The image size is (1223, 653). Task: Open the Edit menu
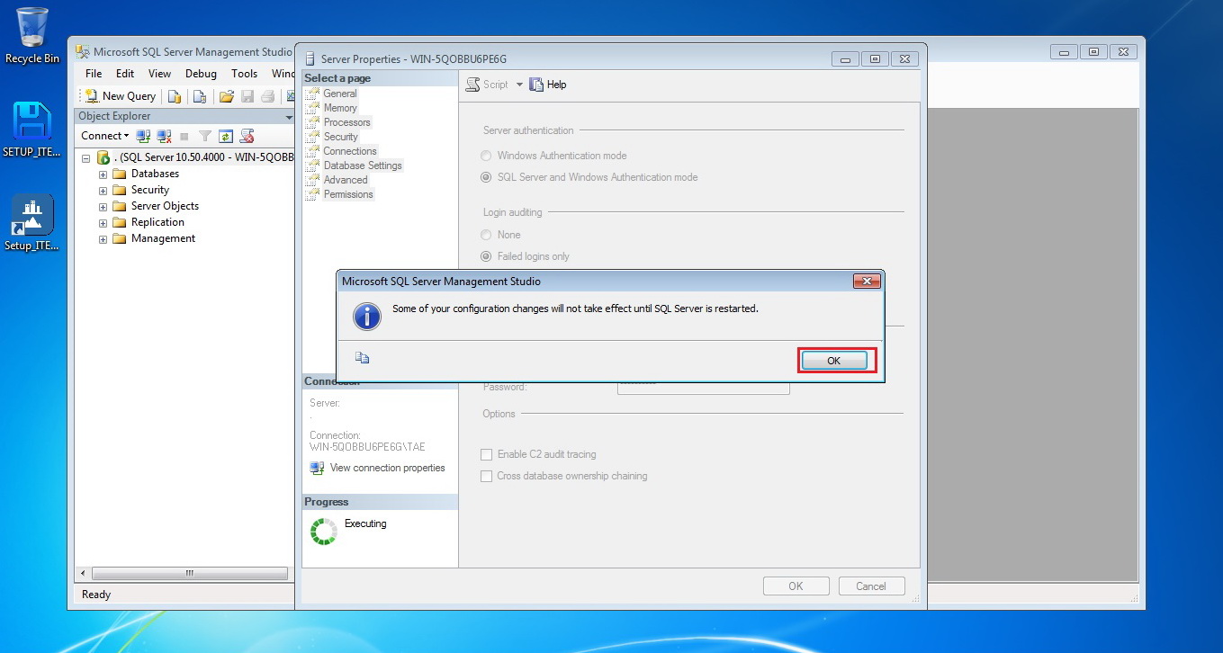(125, 74)
